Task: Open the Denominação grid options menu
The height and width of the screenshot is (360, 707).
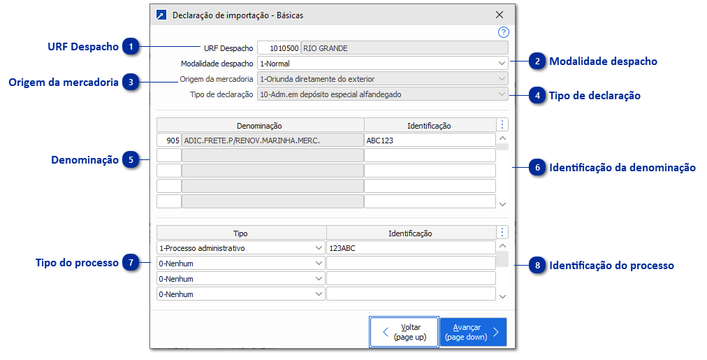Action: (503, 124)
